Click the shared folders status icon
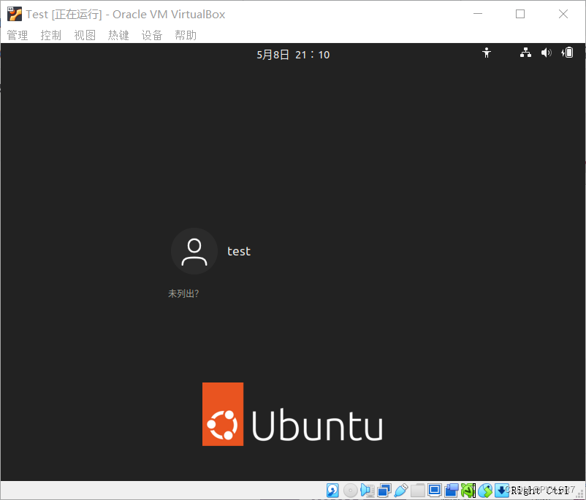 (418, 491)
